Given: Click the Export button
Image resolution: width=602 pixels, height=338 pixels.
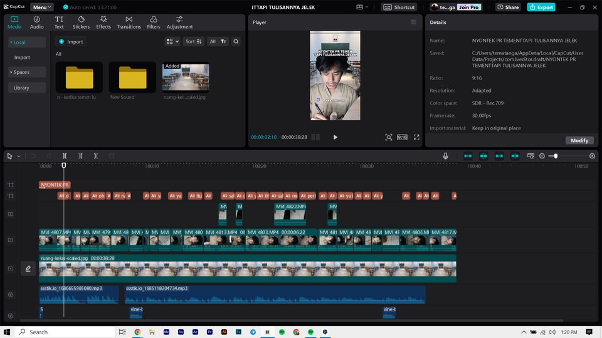Looking at the screenshot, I should (x=541, y=8).
